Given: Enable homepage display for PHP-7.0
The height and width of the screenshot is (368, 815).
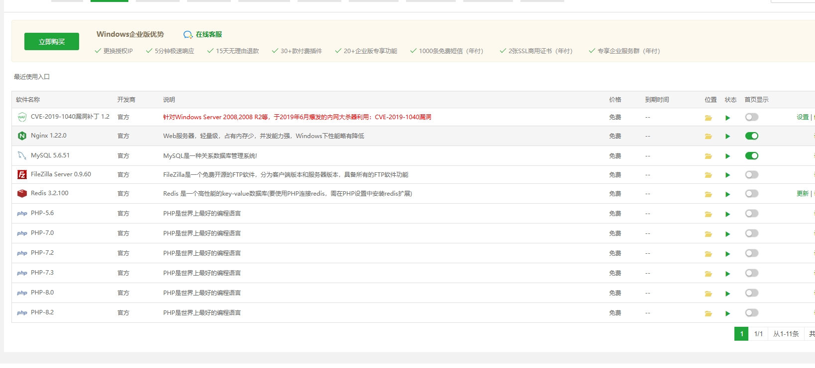Looking at the screenshot, I should [x=752, y=233].
